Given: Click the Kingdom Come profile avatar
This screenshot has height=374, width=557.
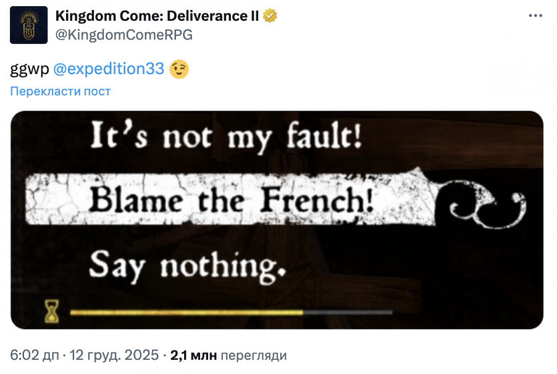Looking at the screenshot, I should (29, 25).
